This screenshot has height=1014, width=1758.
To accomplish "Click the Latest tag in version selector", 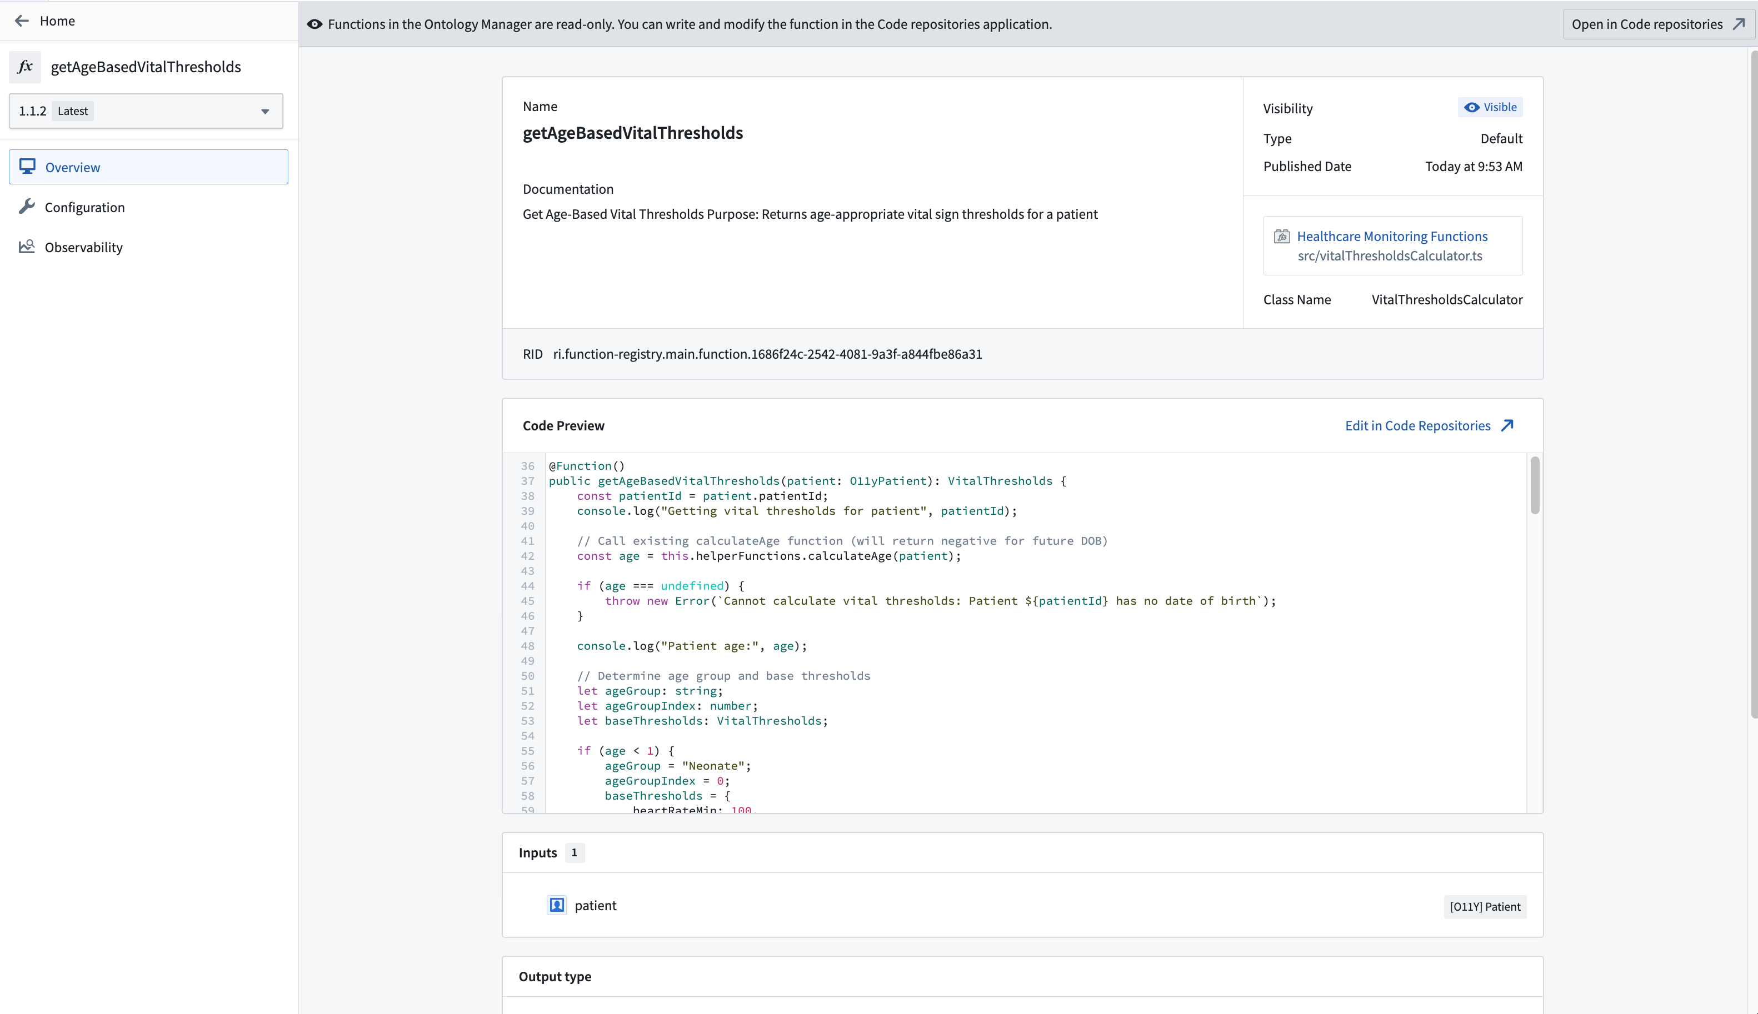I will [x=72, y=111].
